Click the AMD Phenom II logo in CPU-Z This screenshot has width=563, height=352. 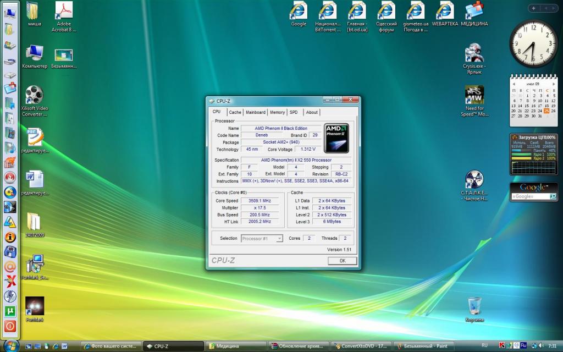point(336,138)
